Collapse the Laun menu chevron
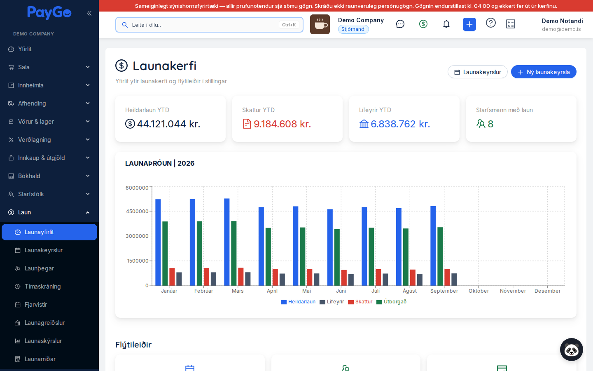The width and height of the screenshot is (593, 371). point(88,212)
